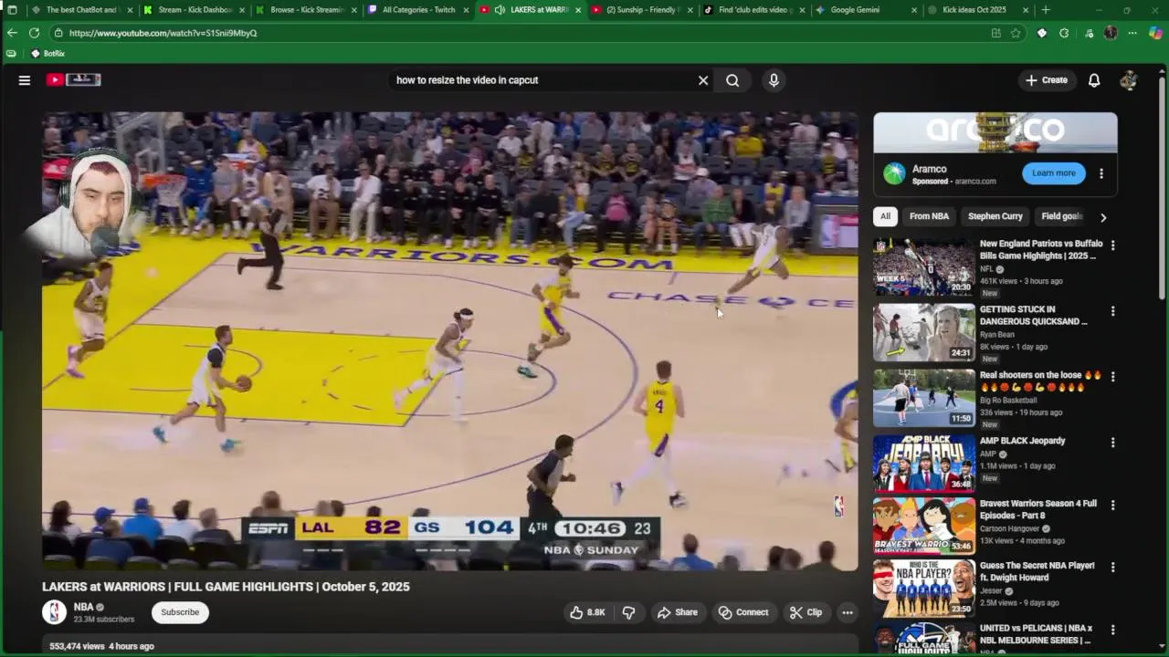Open the NBA channel avatar
This screenshot has width=1169, height=657.
[x=54, y=612]
